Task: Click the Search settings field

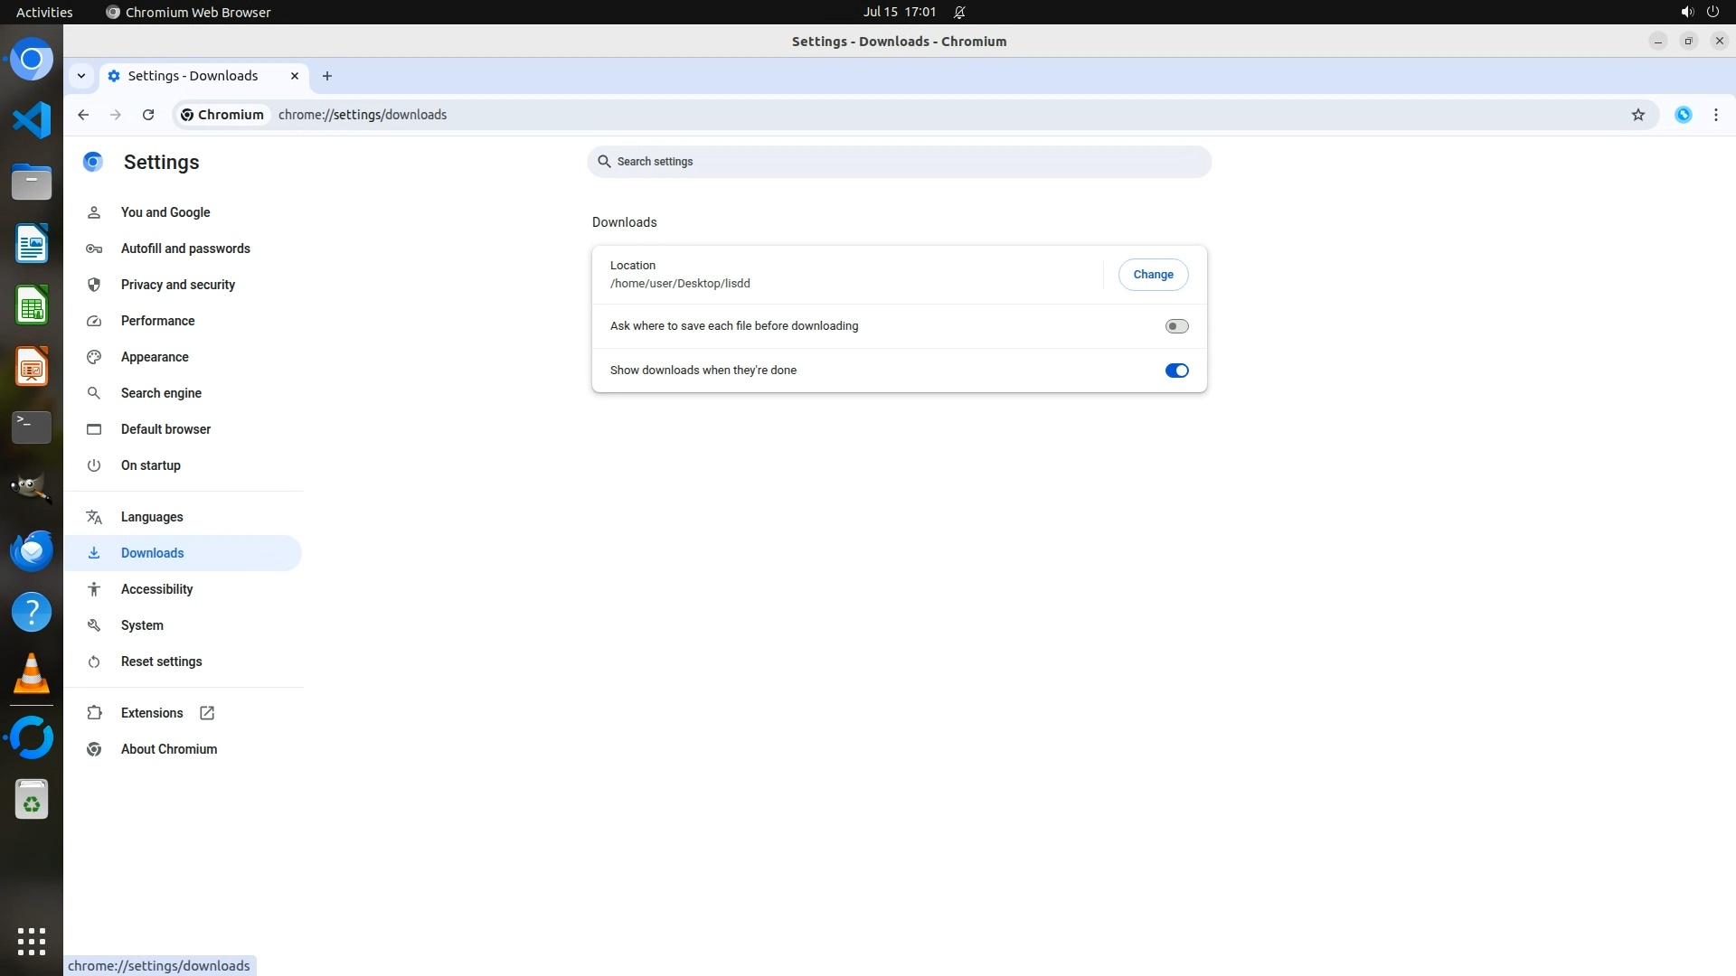Action: pyautogui.click(x=899, y=162)
